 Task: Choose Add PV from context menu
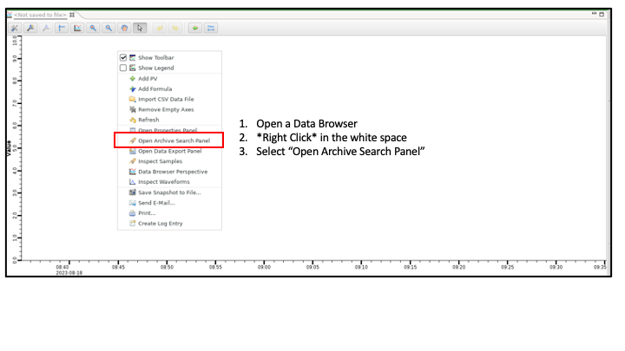[x=148, y=79]
